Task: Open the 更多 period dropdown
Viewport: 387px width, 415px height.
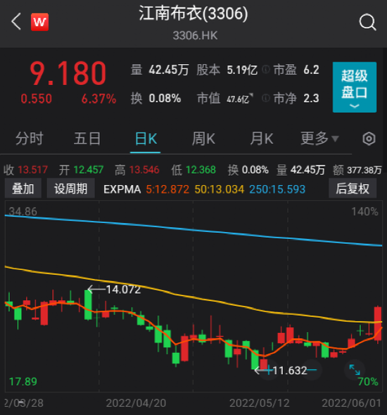Action: pos(319,139)
